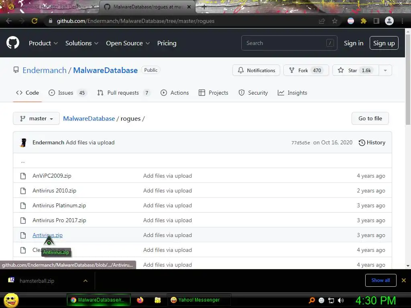Bookmark this page with star icon
Viewport: 411px width, 308px height.
point(335,21)
